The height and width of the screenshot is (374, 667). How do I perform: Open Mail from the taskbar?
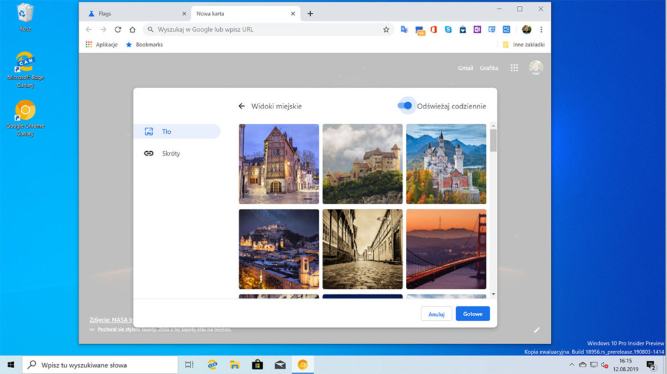point(280,365)
